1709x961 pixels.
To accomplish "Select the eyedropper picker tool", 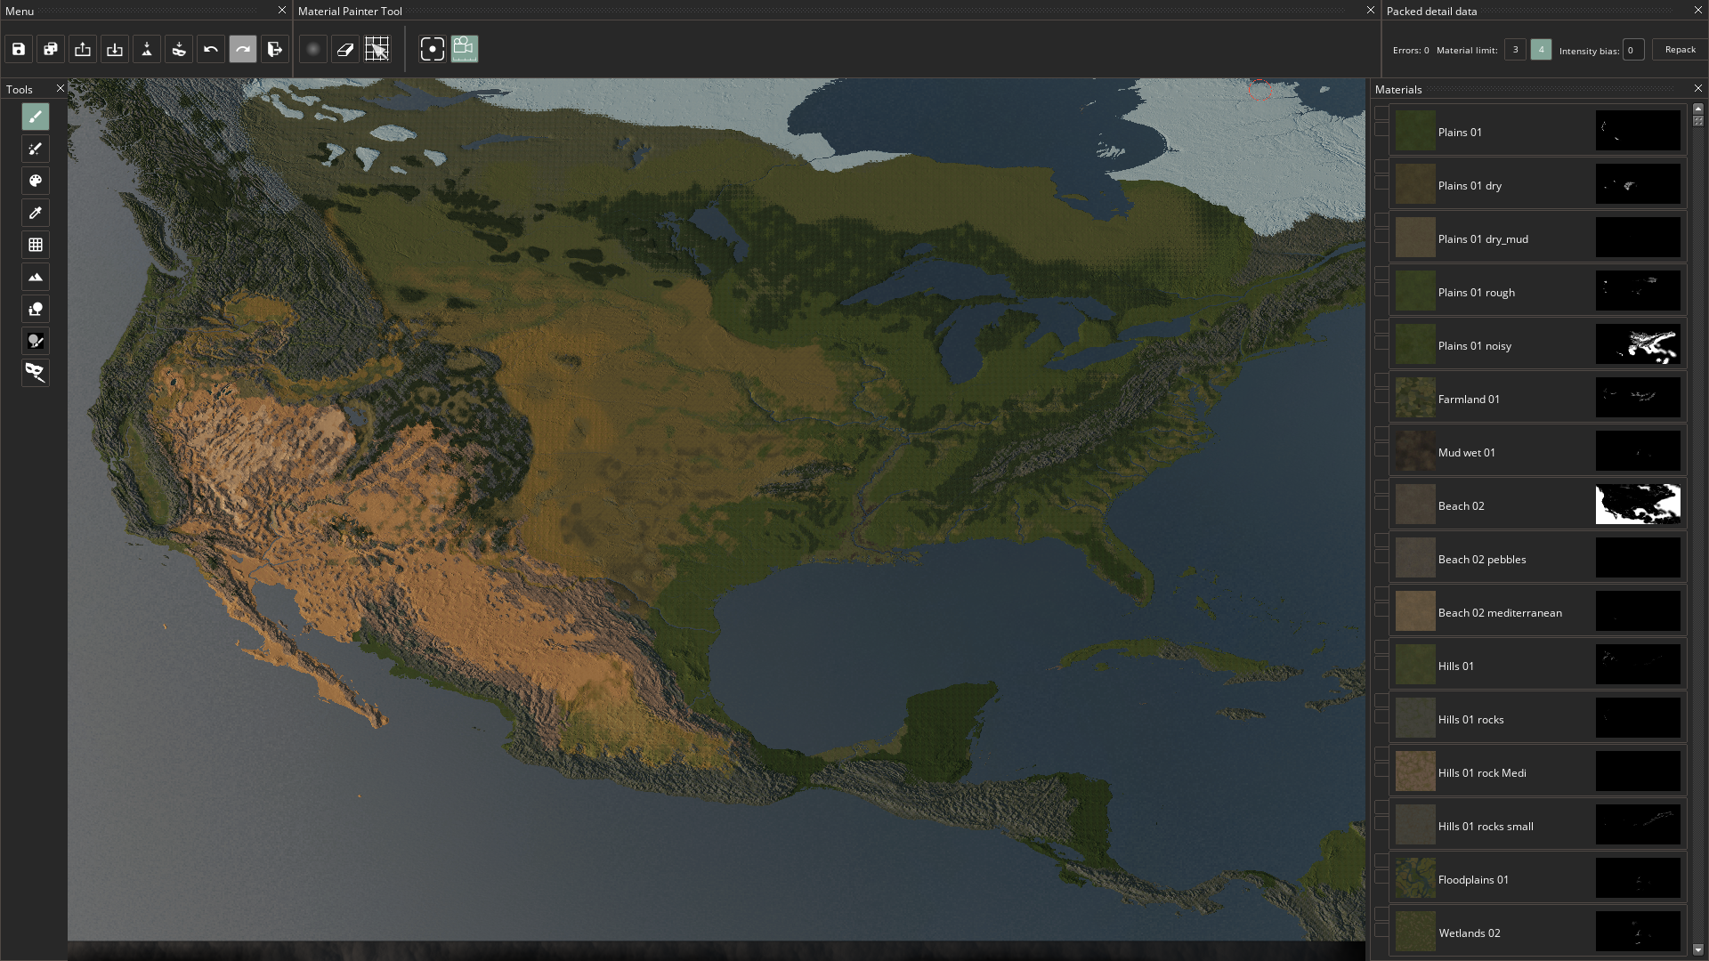I will (x=36, y=213).
